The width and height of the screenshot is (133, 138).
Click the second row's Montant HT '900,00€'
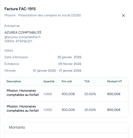point(114,110)
